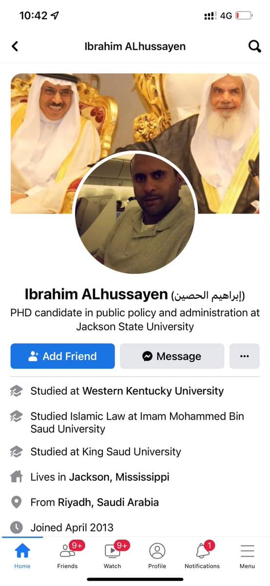The width and height of the screenshot is (270, 586).
Task: Open Riyadh, Saudi Arabia hometown link
Action: 108,502
